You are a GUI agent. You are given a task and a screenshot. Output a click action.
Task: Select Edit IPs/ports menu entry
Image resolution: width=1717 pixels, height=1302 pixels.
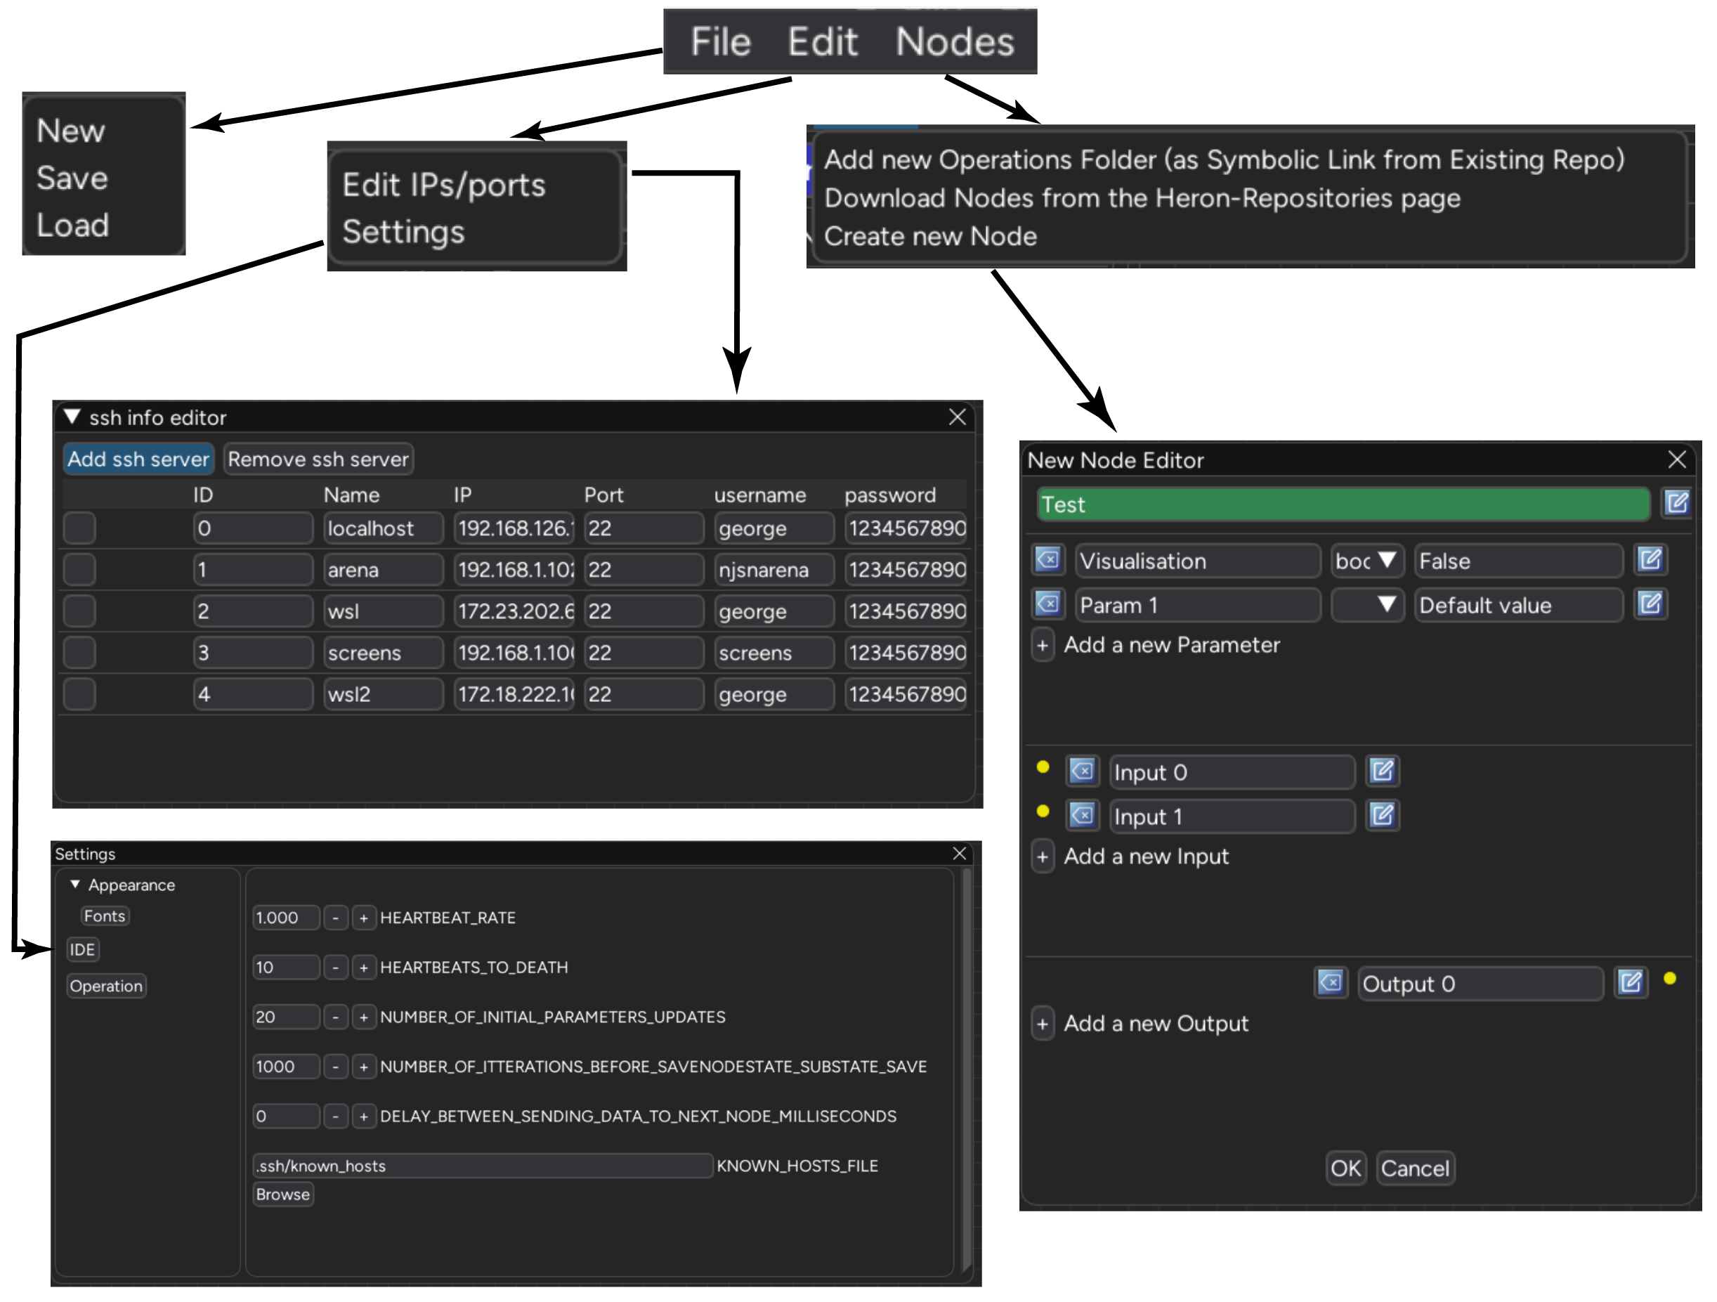tap(444, 185)
